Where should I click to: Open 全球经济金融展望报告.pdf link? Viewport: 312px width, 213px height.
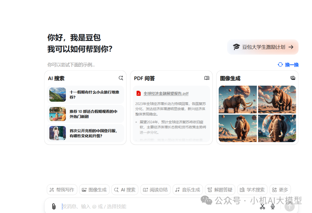pos(166,94)
